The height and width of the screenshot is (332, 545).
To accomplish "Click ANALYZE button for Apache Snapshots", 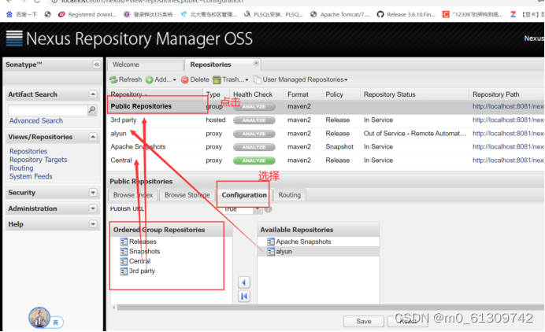I will click(x=254, y=147).
